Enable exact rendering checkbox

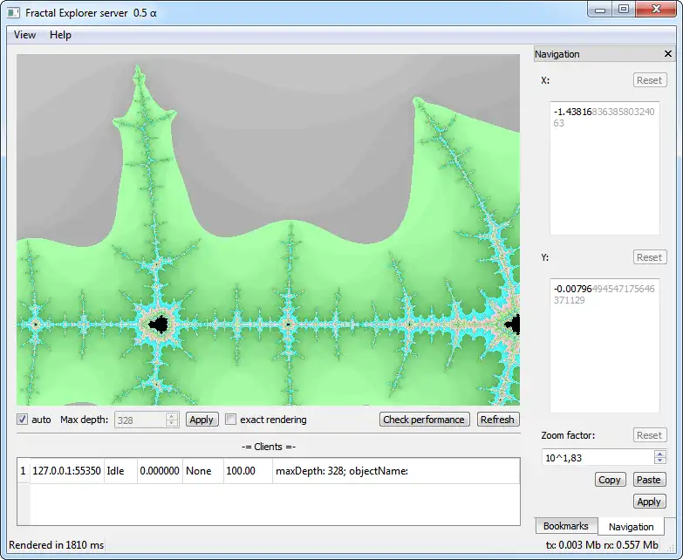click(x=230, y=420)
